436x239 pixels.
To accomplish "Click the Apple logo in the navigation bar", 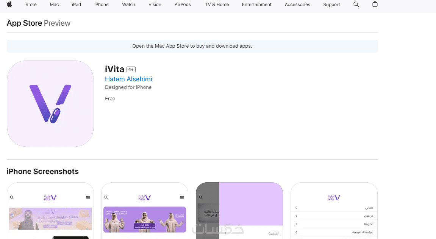I will point(9,4).
